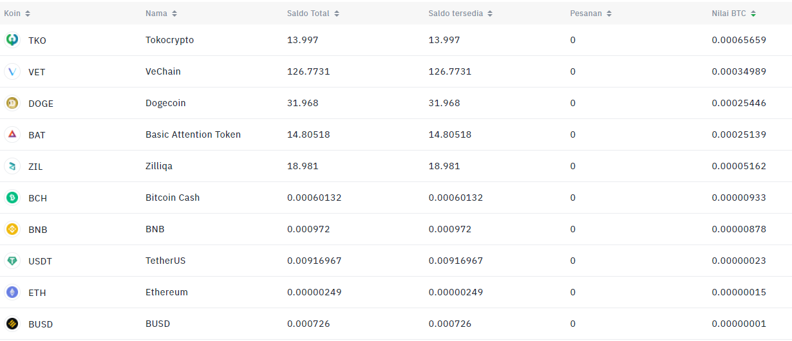This screenshot has width=792, height=341.
Task: Click VET BTC value 0.00034989
Action: click(x=739, y=71)
